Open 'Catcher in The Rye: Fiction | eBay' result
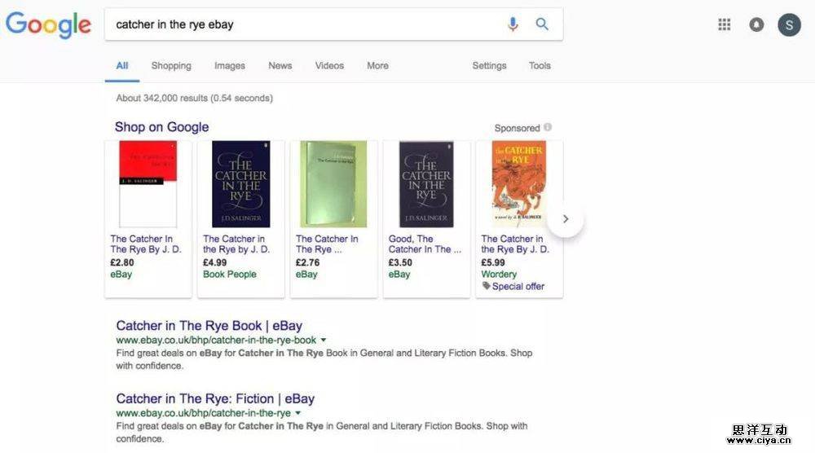The height and width of the screenshot is (453, 815). [x=215, y=398]
